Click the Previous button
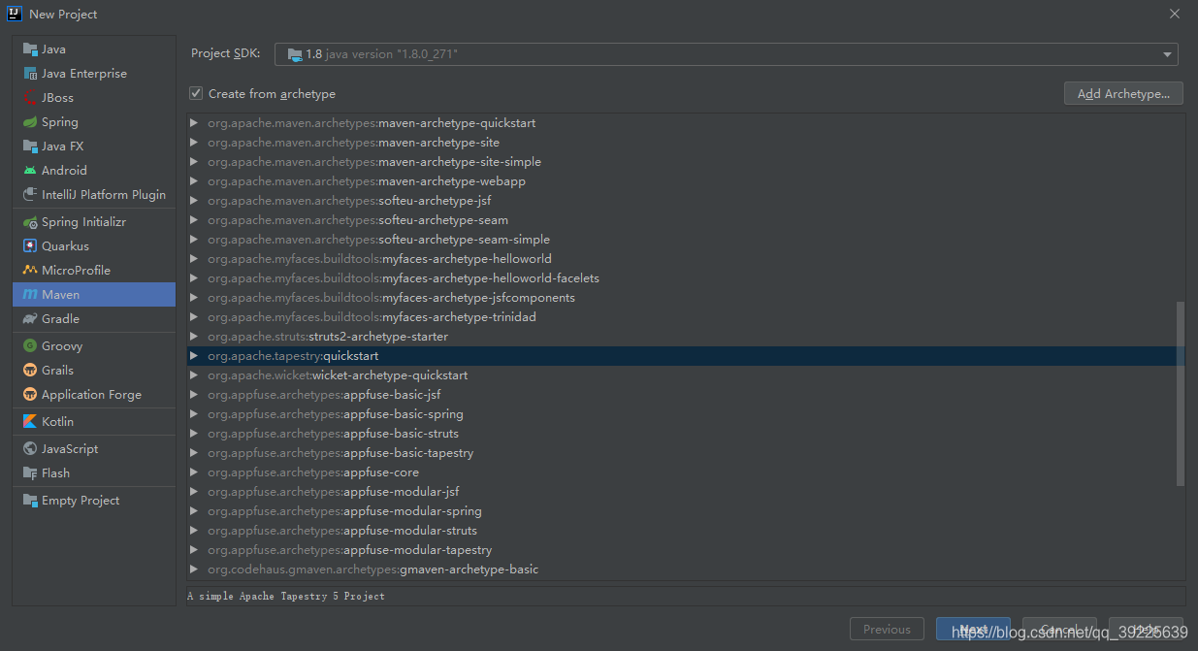 [x=887, y=629]
